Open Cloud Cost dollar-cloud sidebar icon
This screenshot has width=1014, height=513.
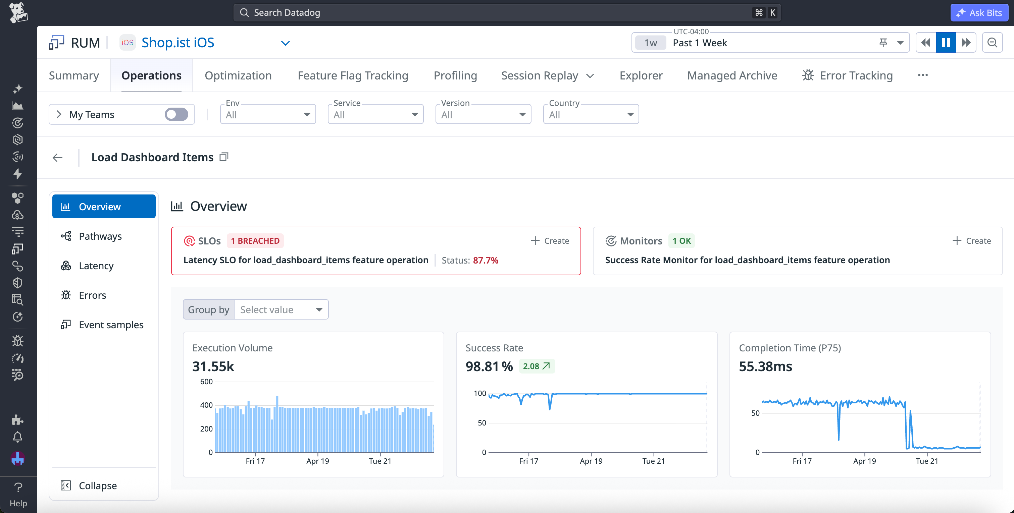(x=17, y=215)
